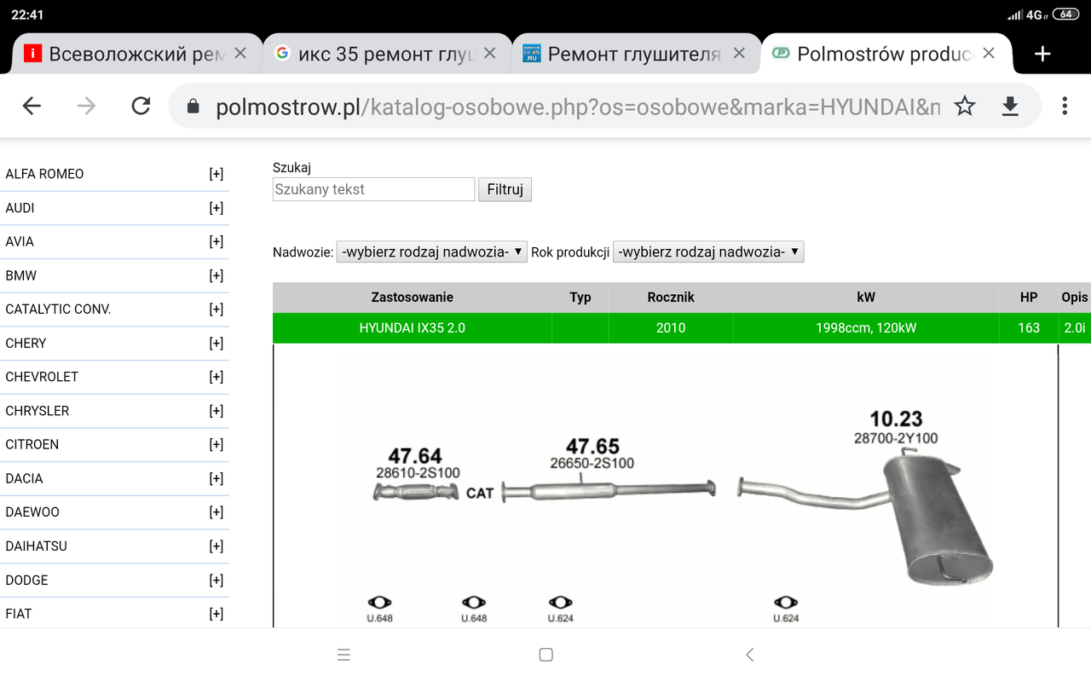Select HYUNDAI IX35 2.0 table row
Screen dimensions: 1091x682
(682, 328)
